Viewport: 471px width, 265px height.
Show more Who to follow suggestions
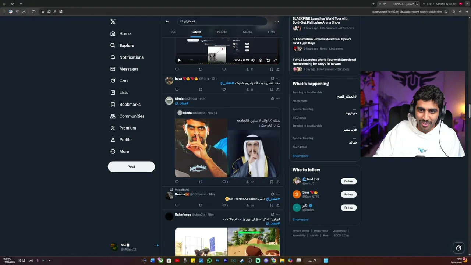pos(301,220)
